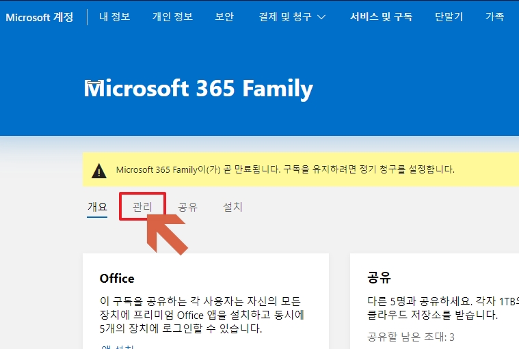
Task: Switch to the 관리 tab
Action: click(x=142, y=207)
